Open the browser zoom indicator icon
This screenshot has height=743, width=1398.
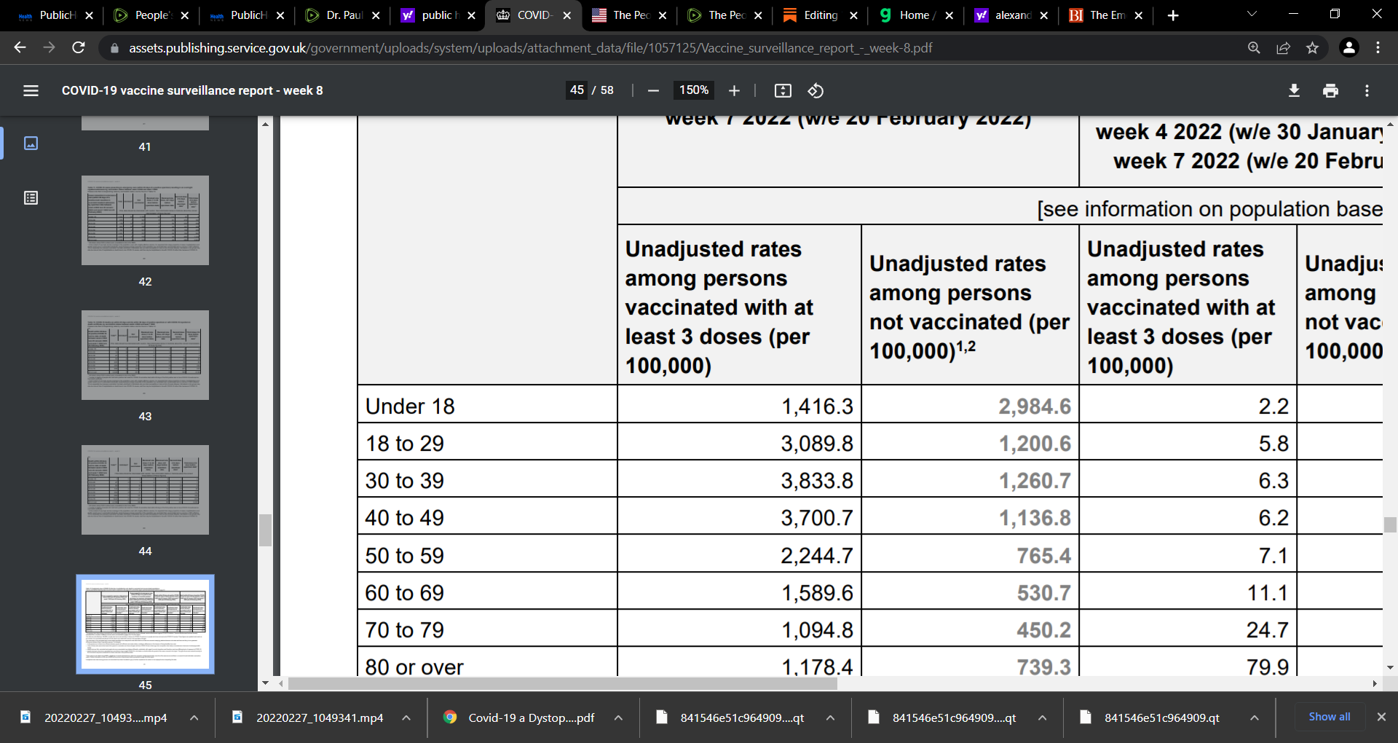[x=1254, y=47]
